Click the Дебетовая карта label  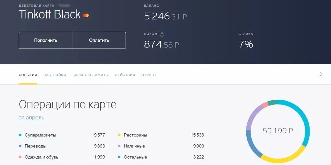pos(37,6)
